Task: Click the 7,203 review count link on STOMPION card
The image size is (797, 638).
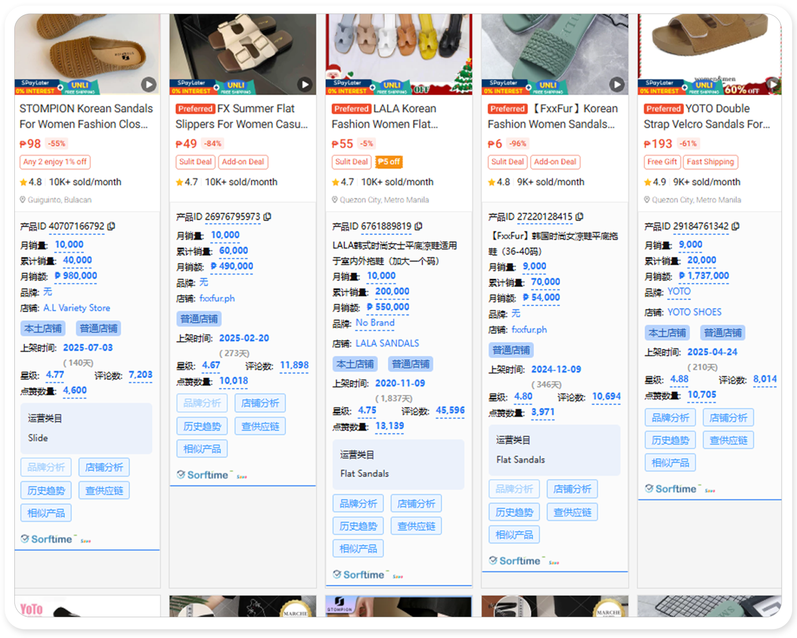Action: [x=140, y=375]
